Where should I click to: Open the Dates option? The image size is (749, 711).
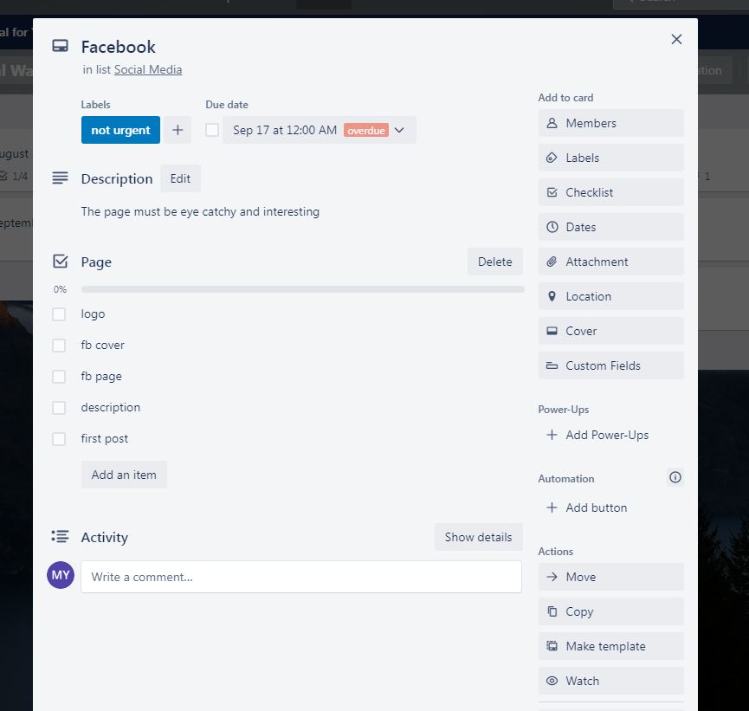pos(611,227)
